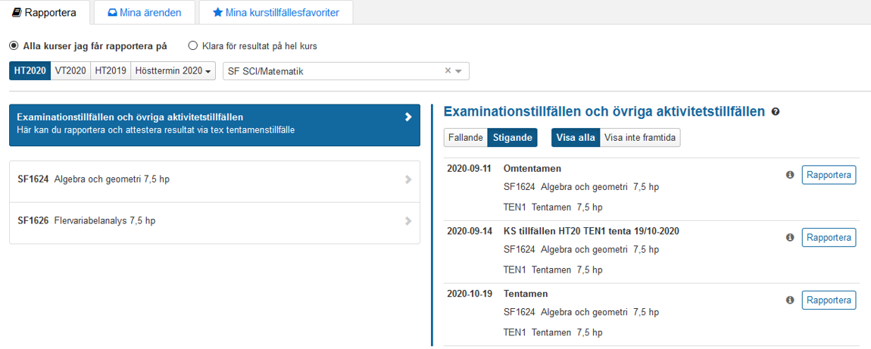The height and width of the screenshot is (349, 871).
Task: Clear the SF SCI/Matematik selection with X
Action: pos(448,70)
